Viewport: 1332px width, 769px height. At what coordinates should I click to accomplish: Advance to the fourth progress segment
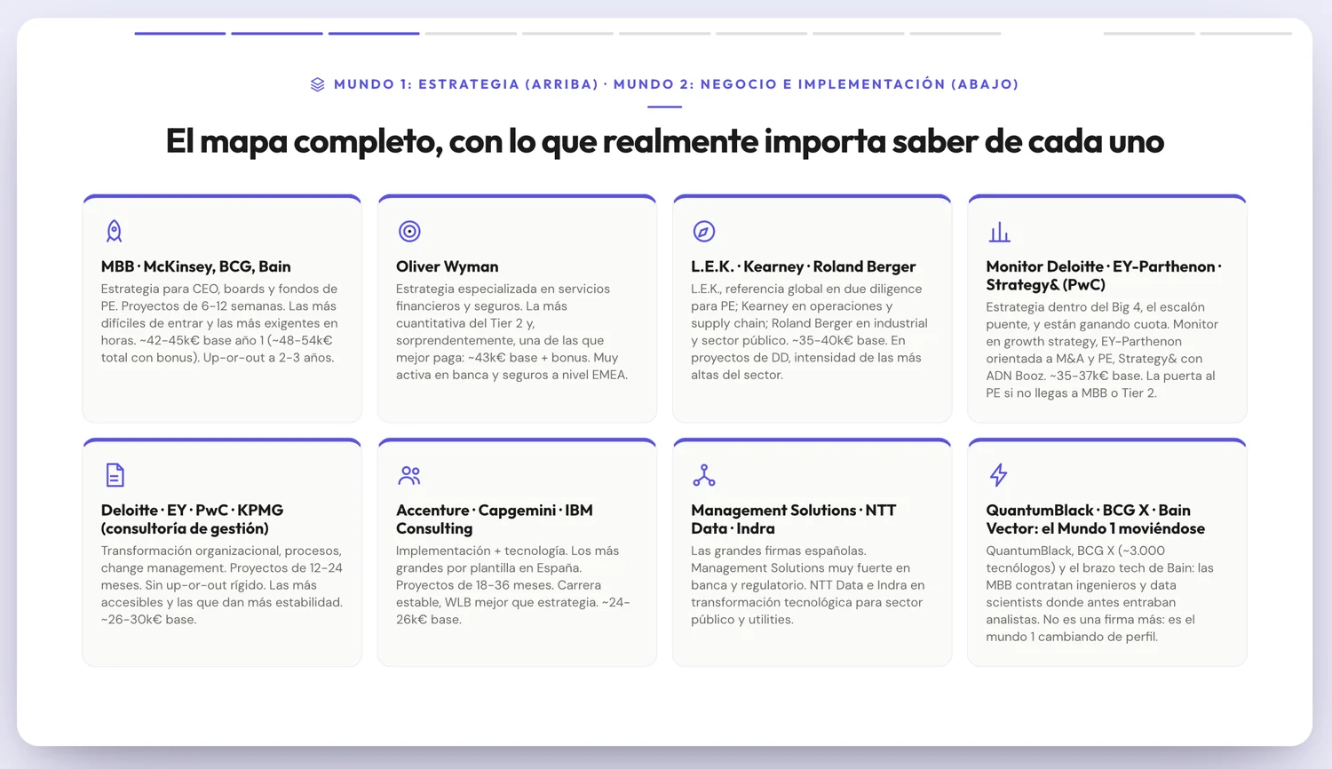[471, 34]
